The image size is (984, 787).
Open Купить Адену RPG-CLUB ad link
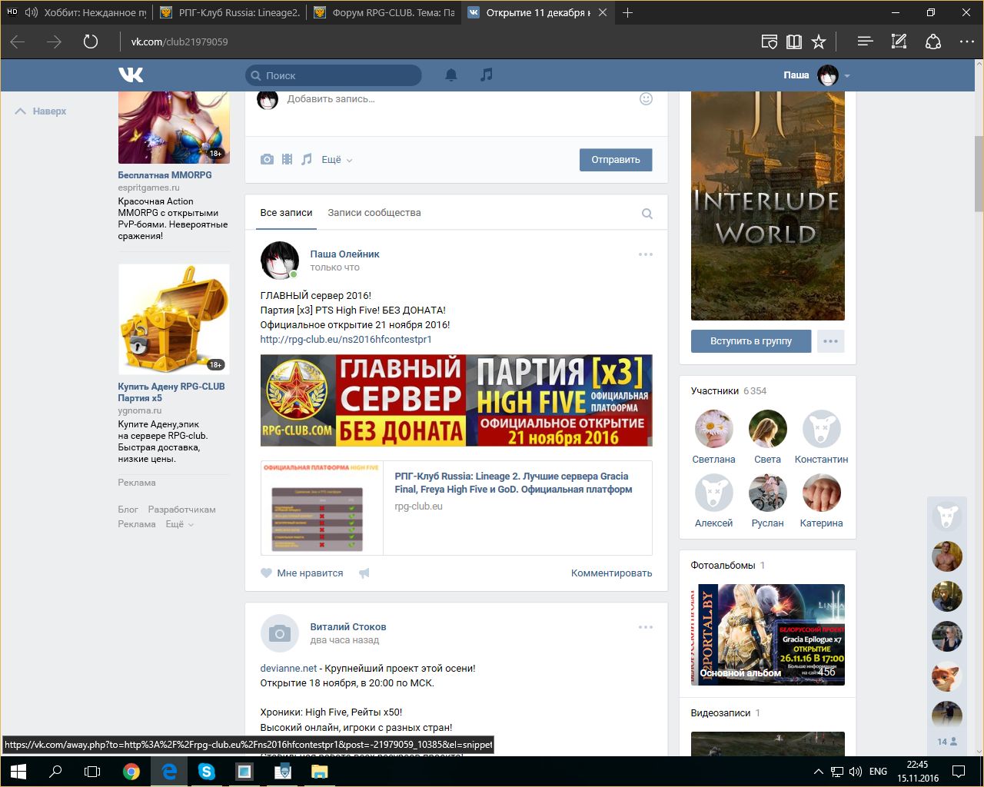[x=171, y=392]
